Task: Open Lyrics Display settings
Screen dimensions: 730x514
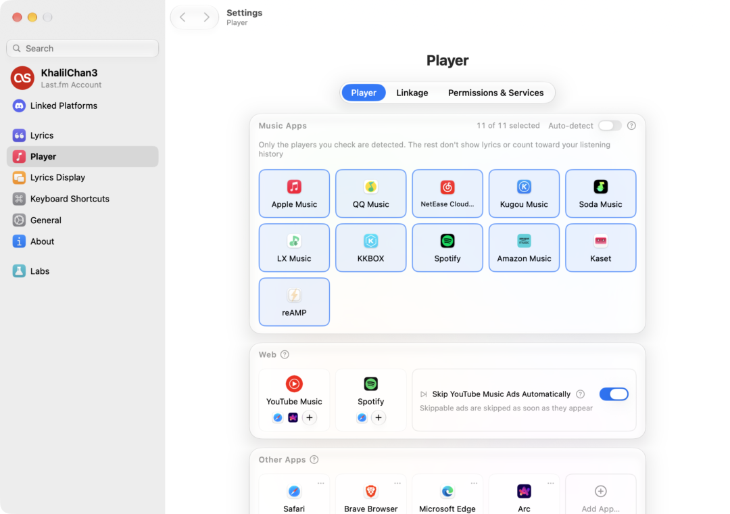Action: click(x=82, y=178)
